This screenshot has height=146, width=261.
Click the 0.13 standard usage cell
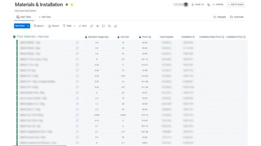click(x=97, y=121)
